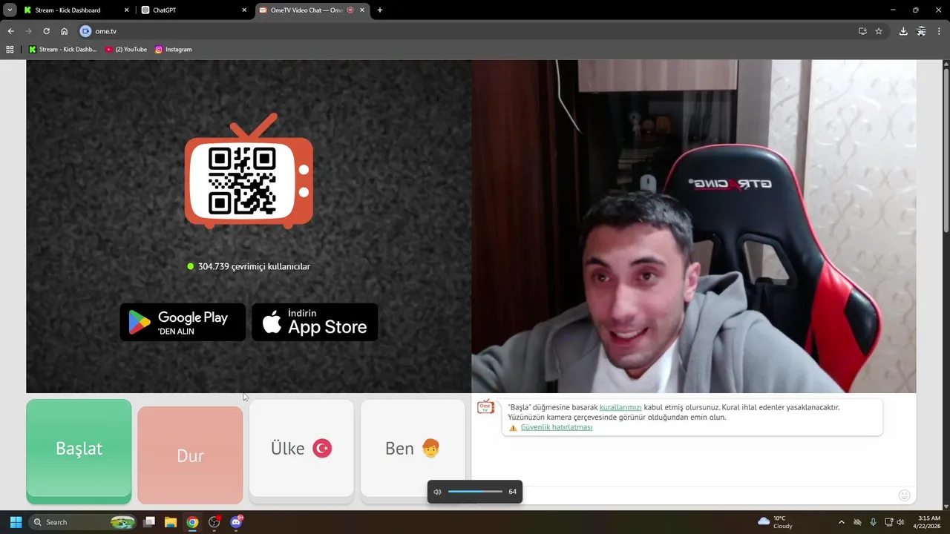Open the OBS Studio taskbar icon

(214, 522)
